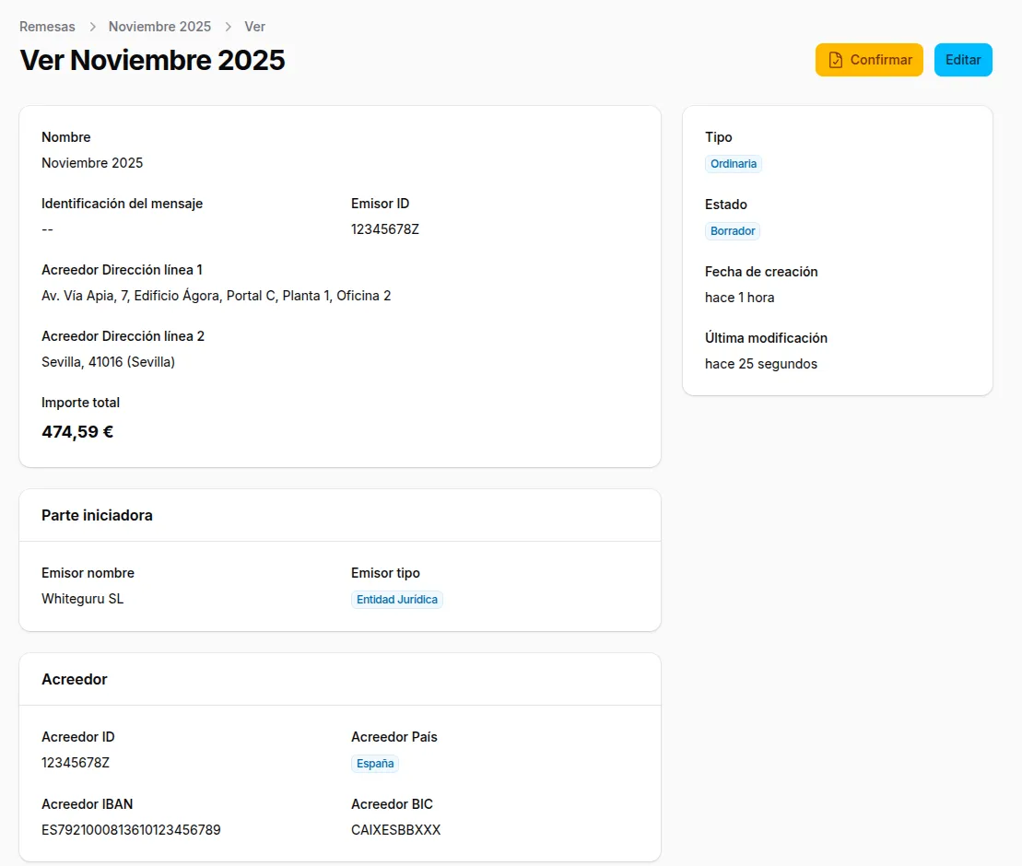This screenshot has height=866, width=1022.
Task: Select the Ordinaria type badge
Action: click(734, 164)
